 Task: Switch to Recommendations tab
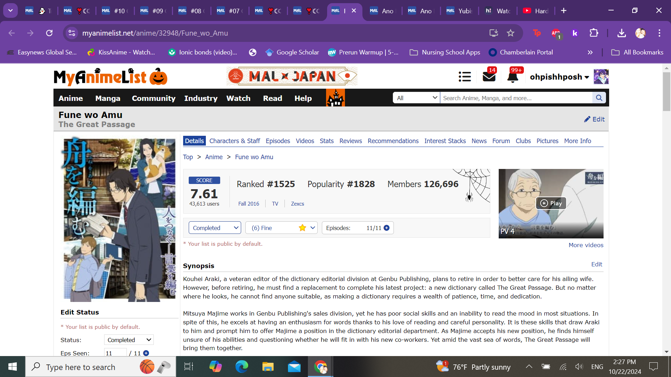pos(393,141)
